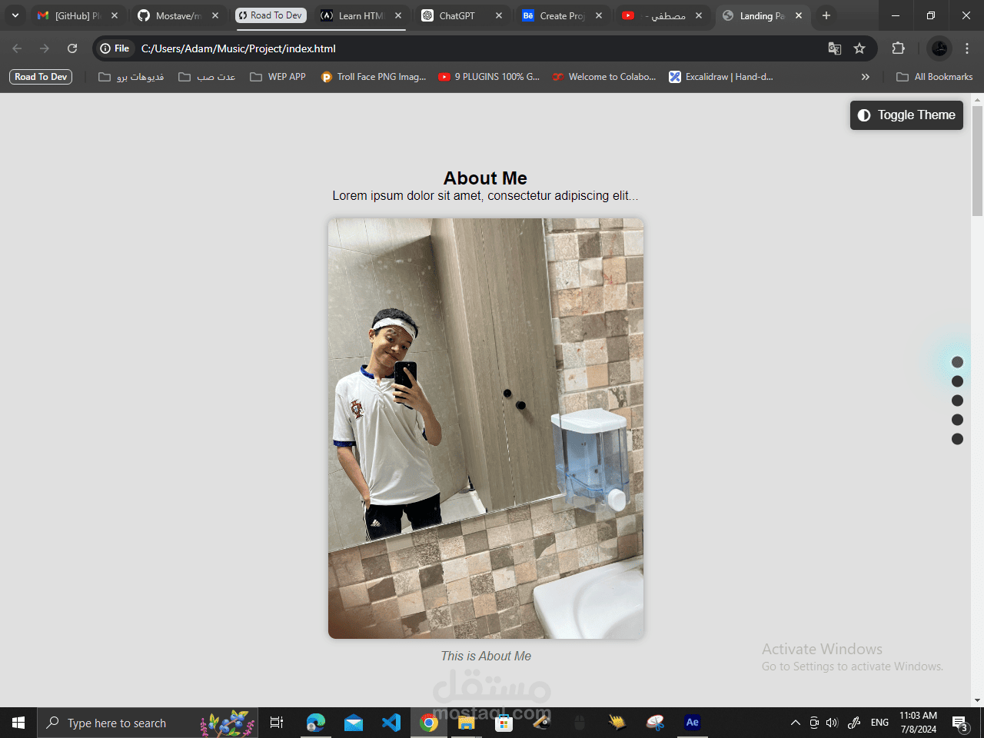This screenshot has height=738, width=984.
Task: Switch to the Learn HTML tab
Action: click(x=361, y=15)
